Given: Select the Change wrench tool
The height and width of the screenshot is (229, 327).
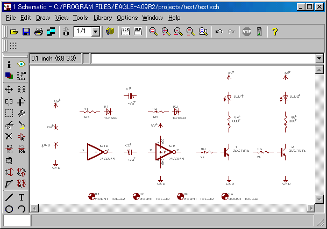Looking at the screenshot, I should coord(22,113).
